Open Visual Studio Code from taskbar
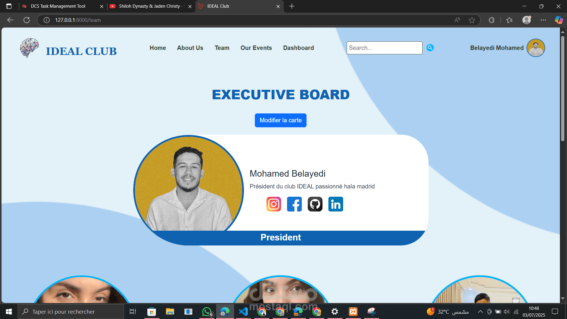The image size is (567, 319). pos(243,312)
